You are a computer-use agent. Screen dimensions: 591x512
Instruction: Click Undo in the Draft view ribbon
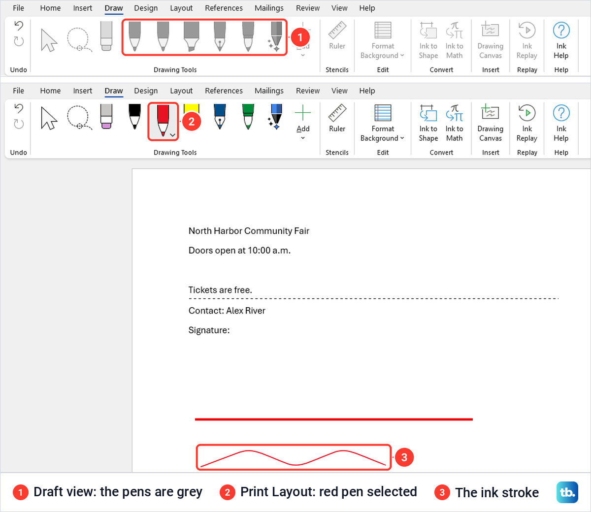pos(19,26)
